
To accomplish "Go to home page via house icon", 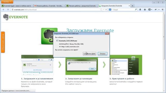I will pos(145,10).
